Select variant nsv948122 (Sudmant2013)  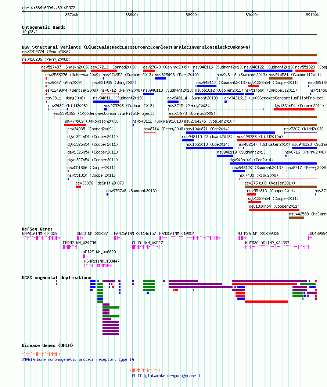click(x=269, y=67)
